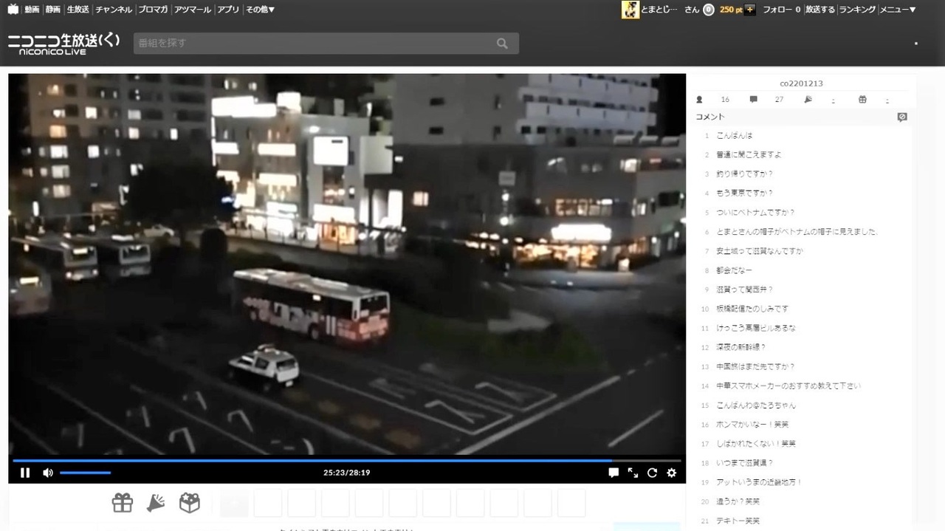Click the open present box icon

[x=190, y=503]
